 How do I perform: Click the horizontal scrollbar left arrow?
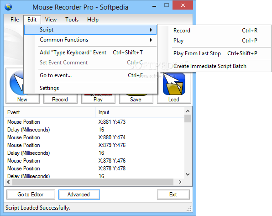coord(8,182)
